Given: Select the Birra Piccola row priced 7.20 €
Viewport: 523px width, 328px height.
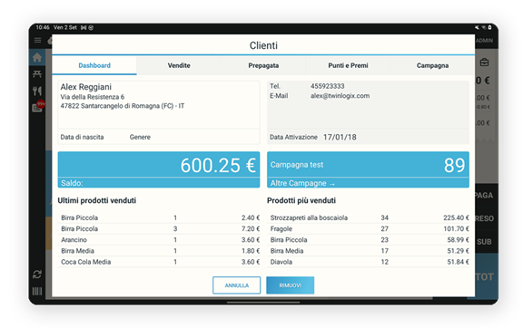Looking at the screenshot, I should [x=159, y=228].
